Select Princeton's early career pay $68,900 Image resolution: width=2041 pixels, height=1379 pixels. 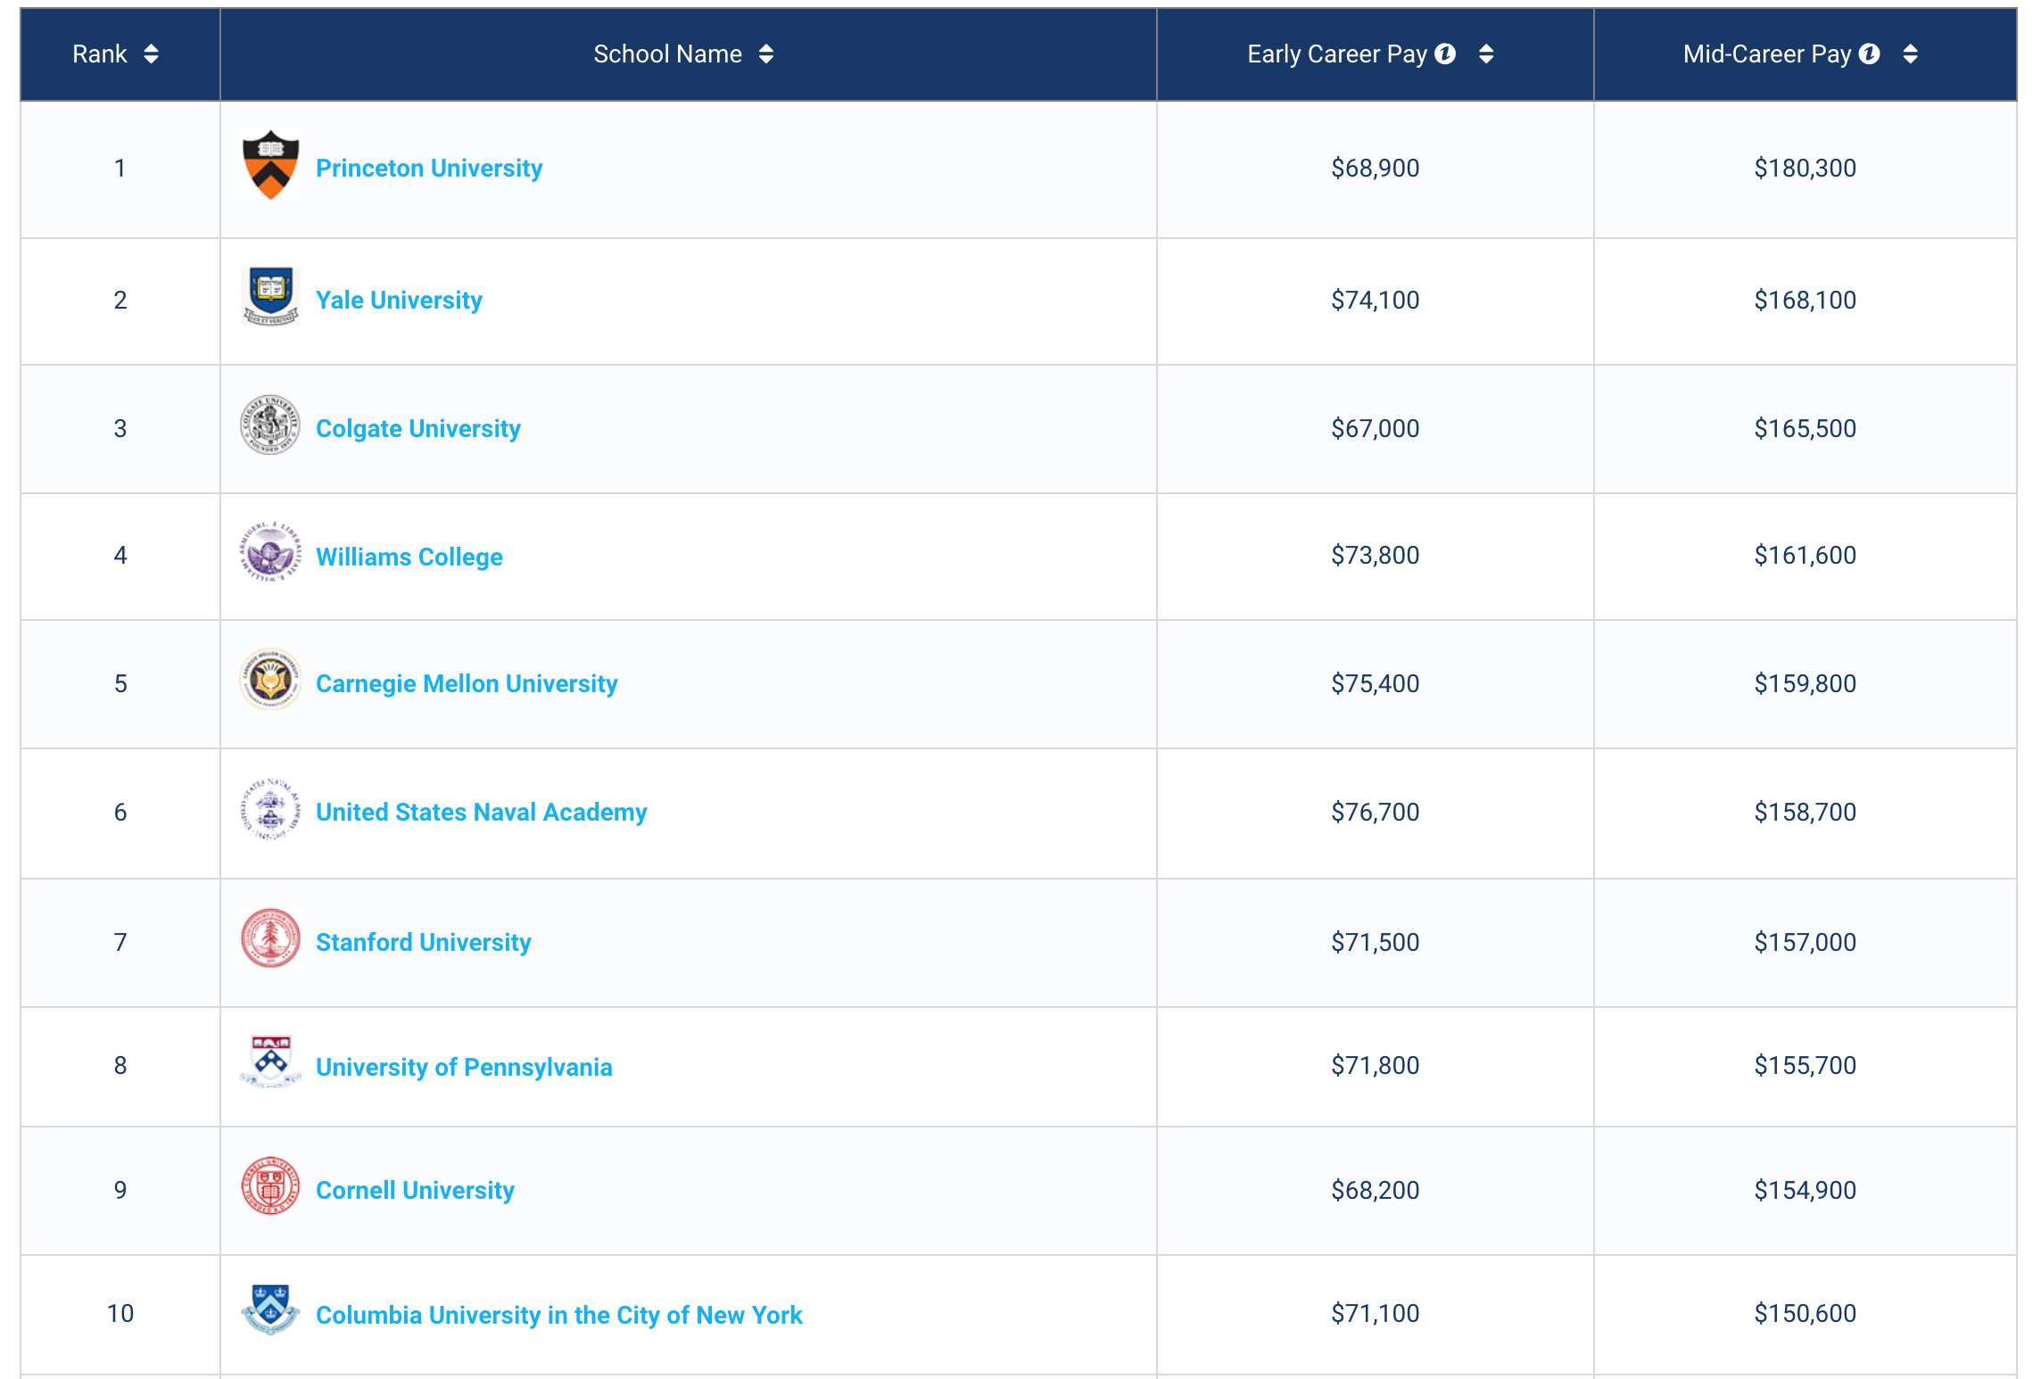[x=1375, y=168]
